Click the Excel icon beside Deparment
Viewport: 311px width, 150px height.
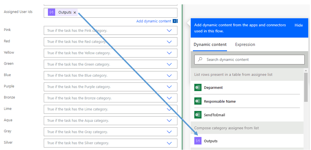(198, 88)
